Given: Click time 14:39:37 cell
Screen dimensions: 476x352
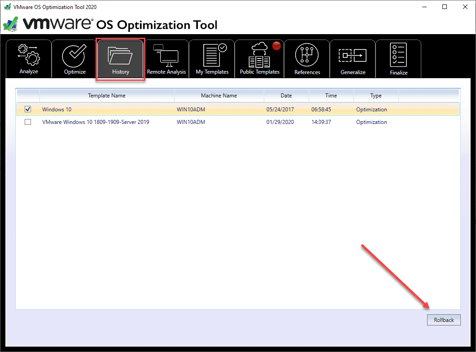Looking at the screenshot, I should [x=321, y=122].
